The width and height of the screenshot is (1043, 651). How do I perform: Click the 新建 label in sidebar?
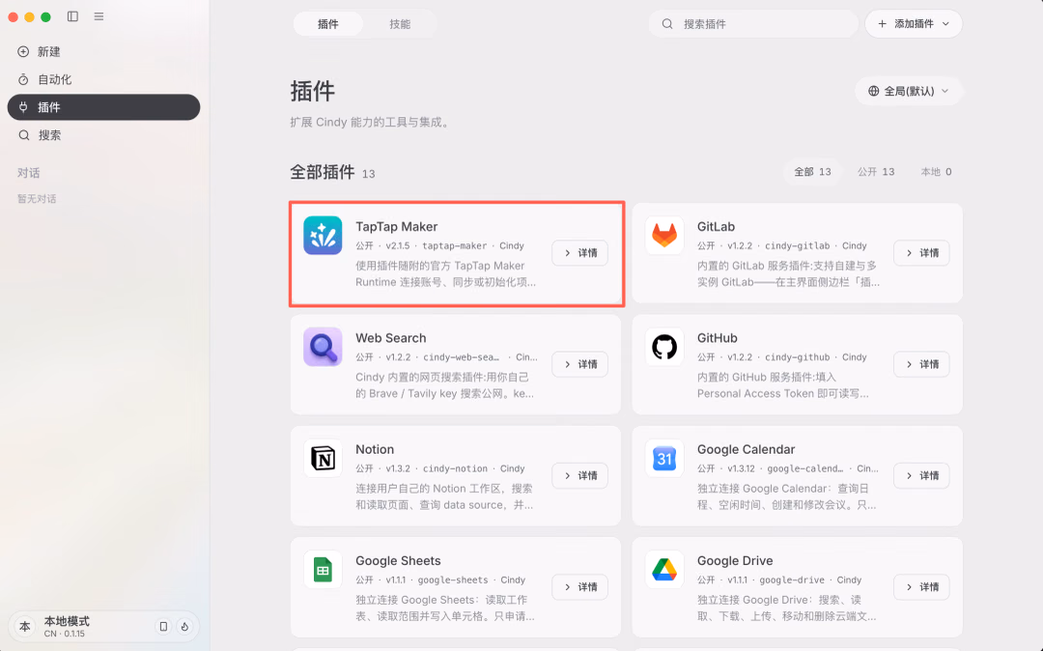pos(49,52)
